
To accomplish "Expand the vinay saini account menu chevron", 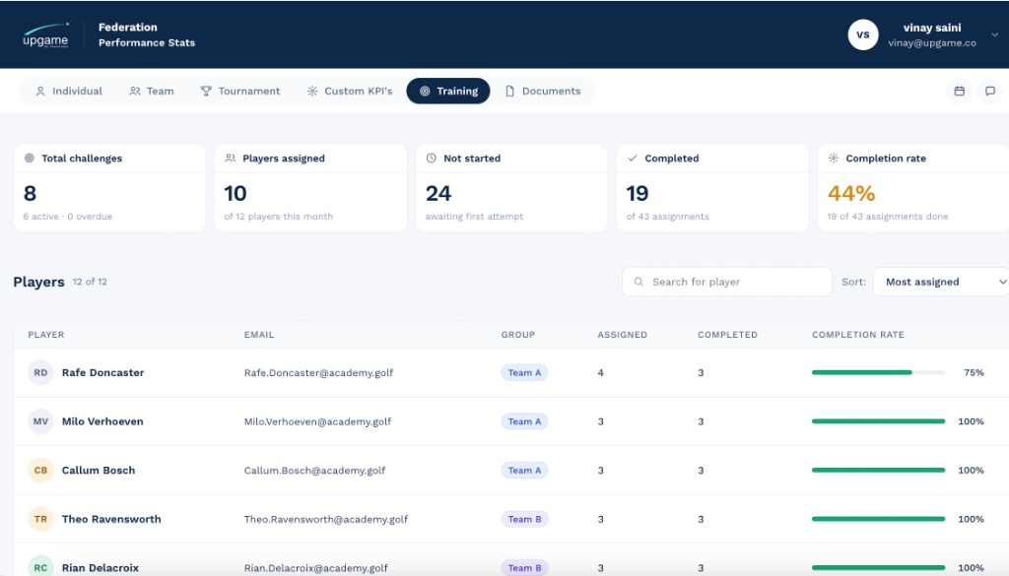I will click(995, 34).
